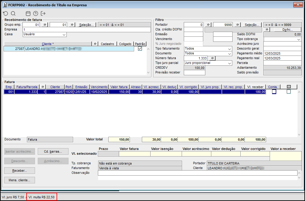Image resolution: width=305 pixels, height=201 pixels.
Task: Click the Dofni... button
Action: coord(288,30)
